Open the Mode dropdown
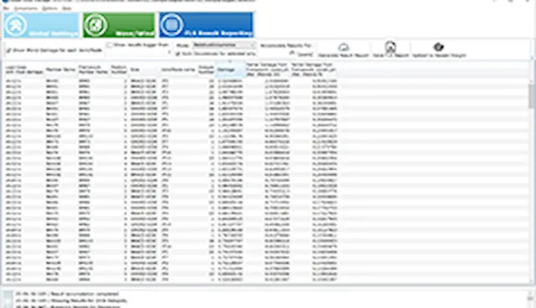Viewport: 536px width, 308px height. pos(224,45)
